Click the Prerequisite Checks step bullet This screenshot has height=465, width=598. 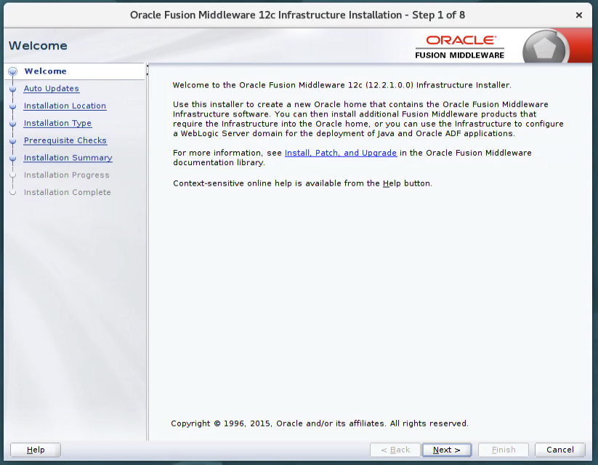coord(12,141)
